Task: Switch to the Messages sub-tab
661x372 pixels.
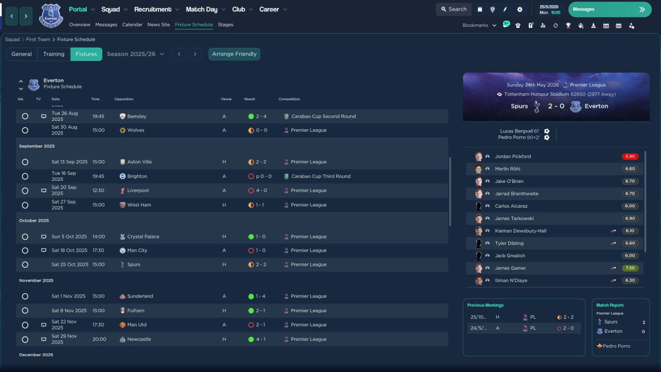Action: [x=106, y=25]
